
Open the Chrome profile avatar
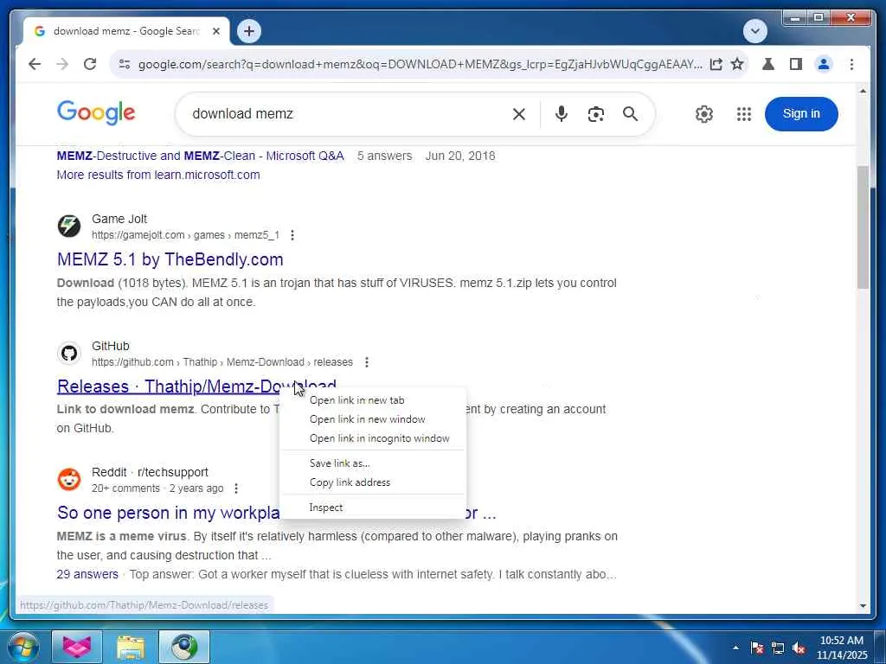coord(824,64)
